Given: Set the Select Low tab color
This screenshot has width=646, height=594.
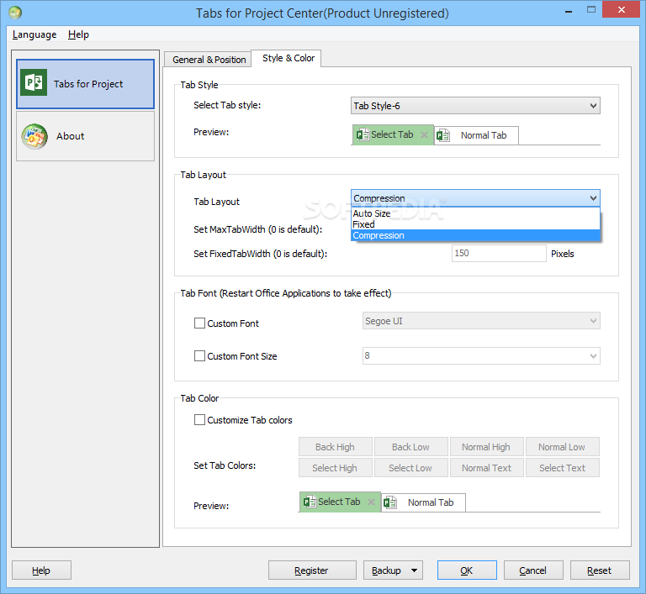Looking at the screenshot, I should (x=410, y=468).
